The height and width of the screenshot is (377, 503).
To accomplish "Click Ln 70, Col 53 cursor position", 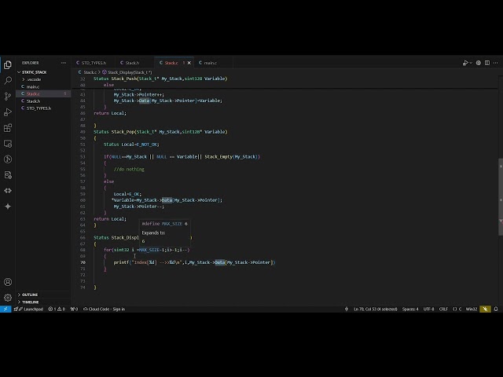I will [x=376, y=309].
